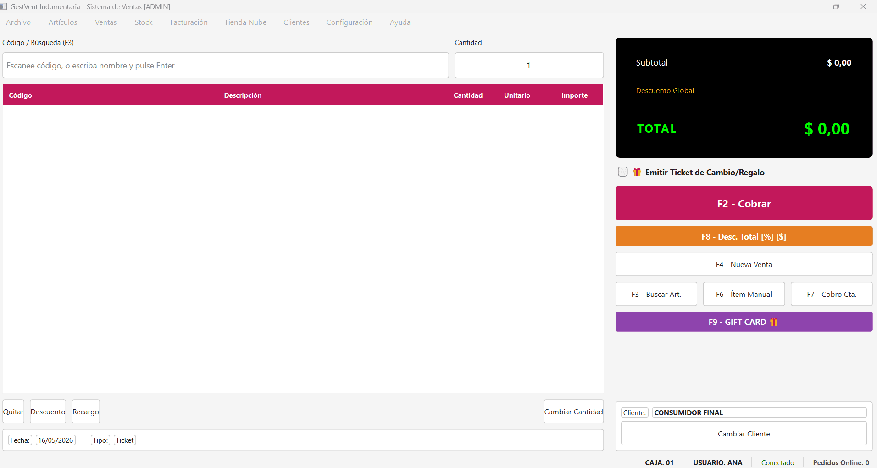Enable Emitir Ticket de Cambio/Regalo checkbox
This screenshot has width=877, height=468.
(x=622, y=172)
